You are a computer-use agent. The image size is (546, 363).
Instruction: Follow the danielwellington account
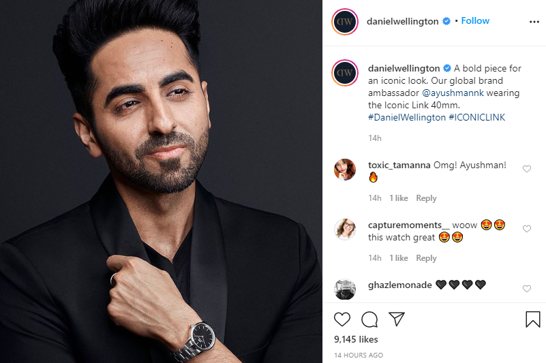pyautogui.click(x=475, y=21)
